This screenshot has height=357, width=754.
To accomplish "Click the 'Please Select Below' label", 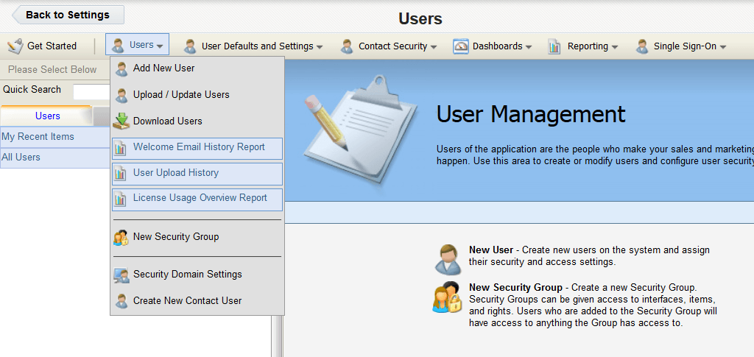I will (52, 70).
